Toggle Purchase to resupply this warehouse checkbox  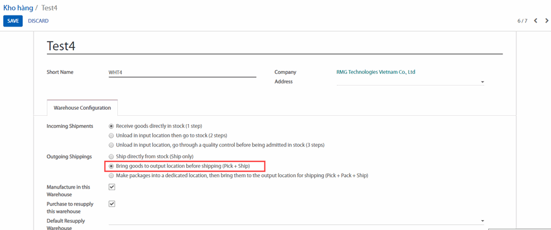coord(112,204)
